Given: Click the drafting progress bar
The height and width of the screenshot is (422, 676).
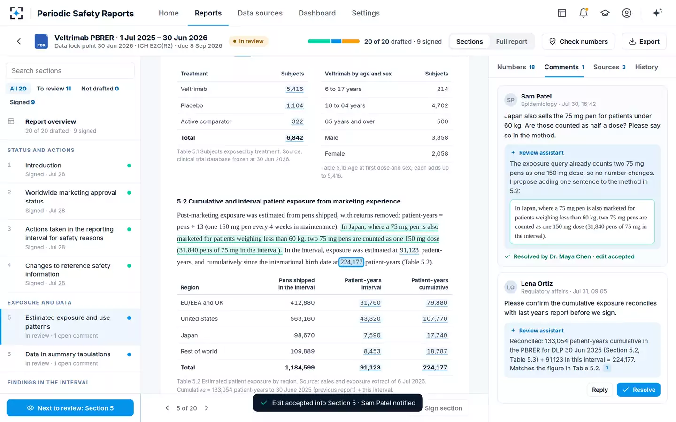Looking at the screenshot, I should click(x=334, y=41).
